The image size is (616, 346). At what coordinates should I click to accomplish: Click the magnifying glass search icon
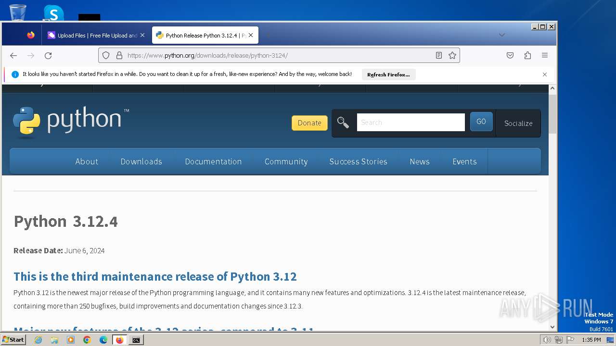click(x=343, y=123)
